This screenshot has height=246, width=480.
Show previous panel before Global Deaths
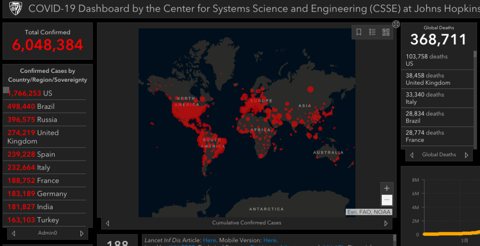(412, 155)
